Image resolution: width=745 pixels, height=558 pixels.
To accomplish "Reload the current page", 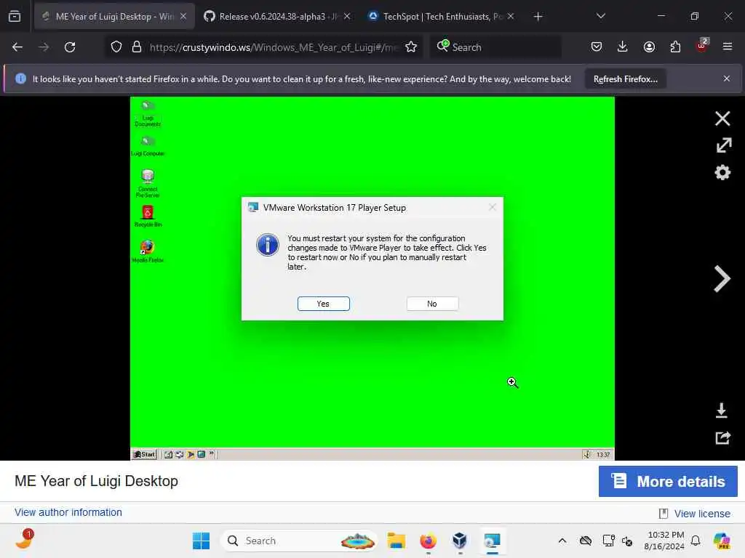I will pyautogui.click(x=70, y=47).
